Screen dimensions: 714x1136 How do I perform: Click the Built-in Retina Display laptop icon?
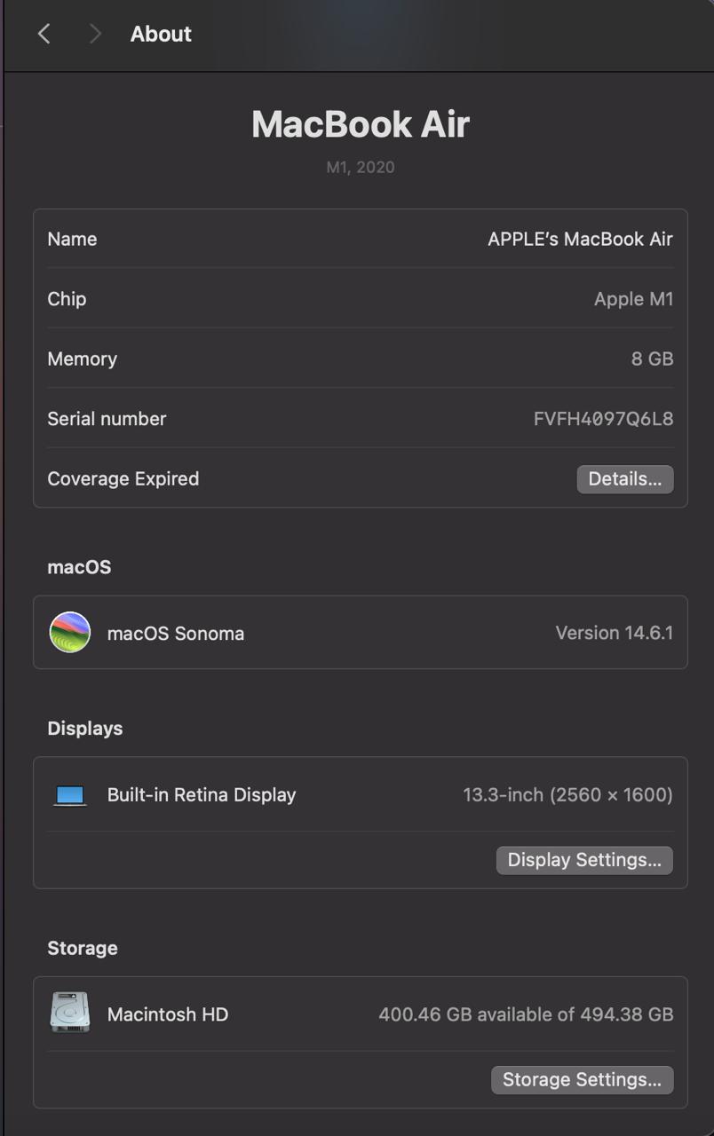70,795
